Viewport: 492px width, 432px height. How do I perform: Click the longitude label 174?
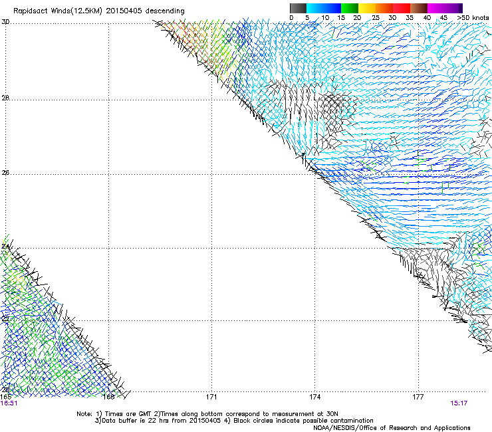314,397
